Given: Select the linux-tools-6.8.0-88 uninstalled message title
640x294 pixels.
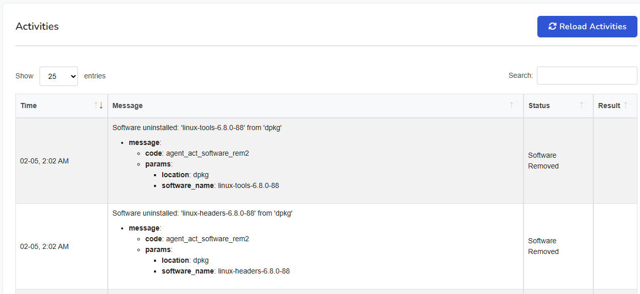Looking at the screenshot, I should (x=197, y=128).
